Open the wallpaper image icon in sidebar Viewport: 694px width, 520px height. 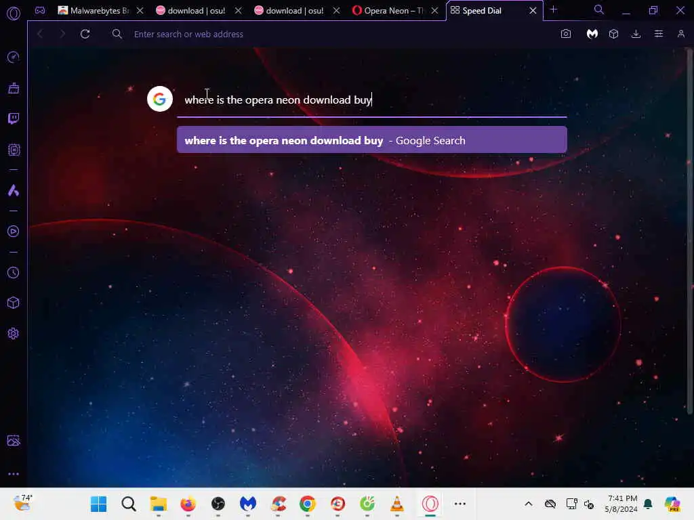[14, 440]
